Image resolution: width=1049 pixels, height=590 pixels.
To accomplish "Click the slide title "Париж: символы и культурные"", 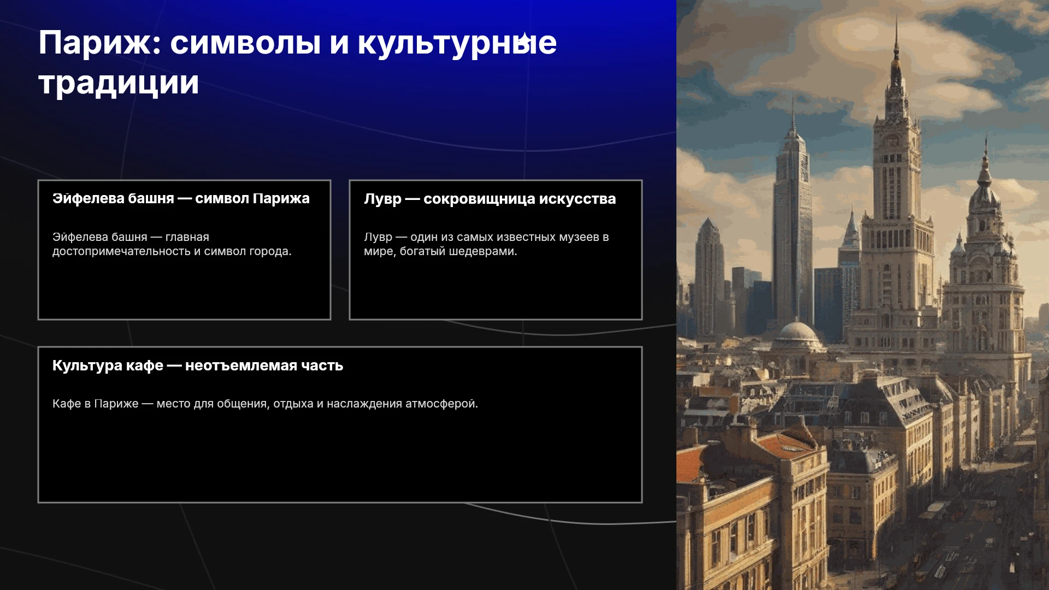I will click(x=298, y=43).
